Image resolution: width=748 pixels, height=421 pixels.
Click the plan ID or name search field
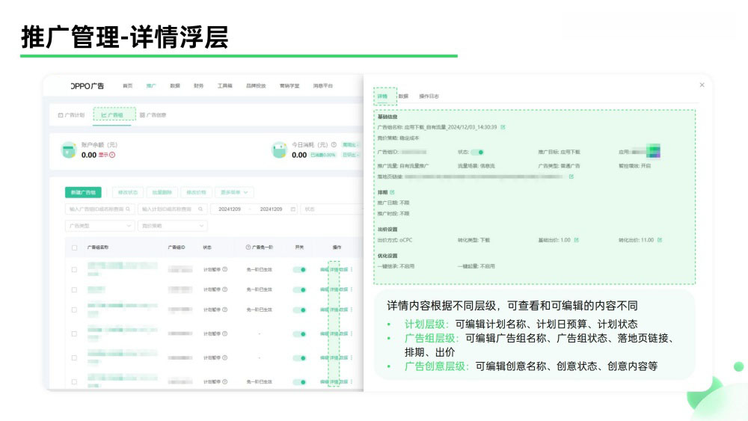[172, 209]
